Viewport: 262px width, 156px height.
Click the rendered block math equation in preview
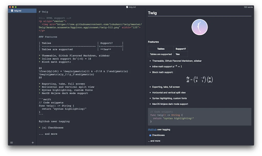pos(199,79)
